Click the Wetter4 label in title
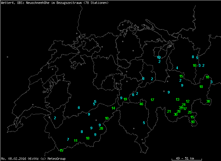Image resolution: width=221 pixels, height=161 pixels. point(6,3)
